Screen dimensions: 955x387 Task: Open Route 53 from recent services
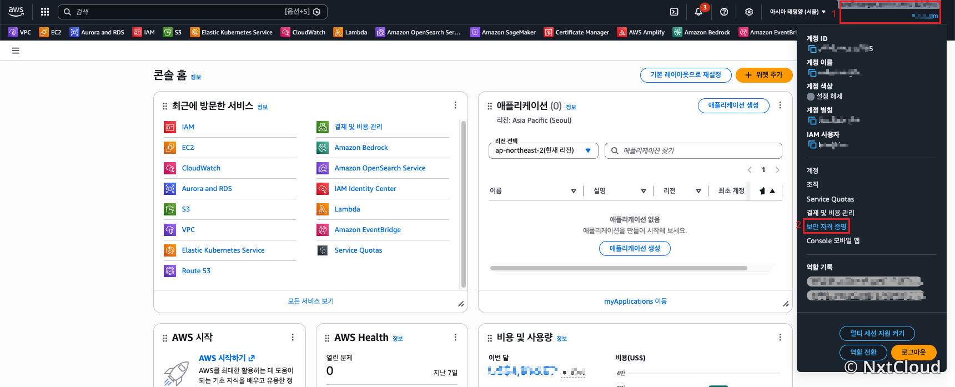196,271
